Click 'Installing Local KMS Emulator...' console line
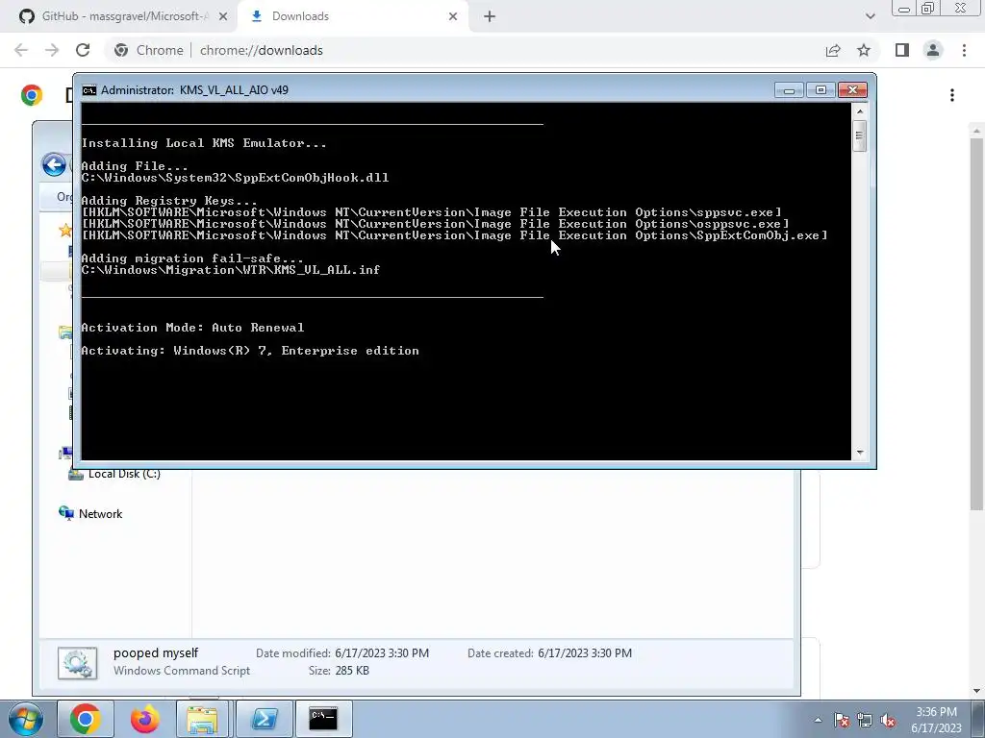Screen dimensions: 985x738 [x=204, y=143]
